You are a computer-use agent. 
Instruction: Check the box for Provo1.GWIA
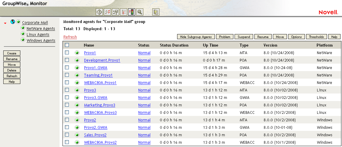point(67,67)
